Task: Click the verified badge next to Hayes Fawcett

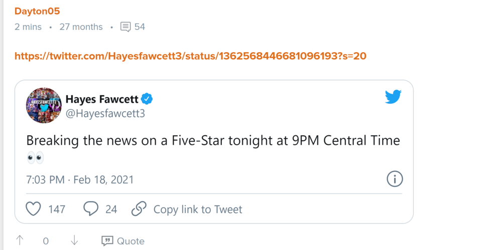Action: point(147,99)
